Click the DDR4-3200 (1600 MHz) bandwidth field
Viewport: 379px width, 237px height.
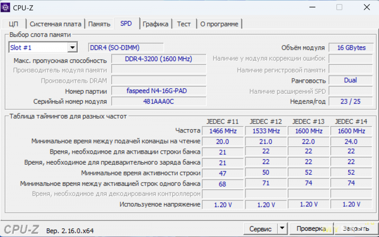coord(159,59)
